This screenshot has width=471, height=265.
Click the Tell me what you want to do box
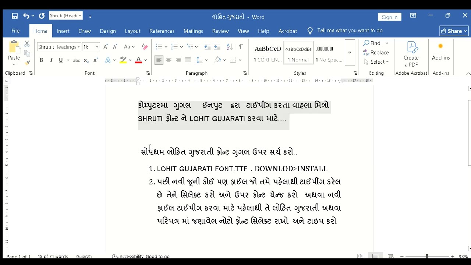tap(350, 31)
